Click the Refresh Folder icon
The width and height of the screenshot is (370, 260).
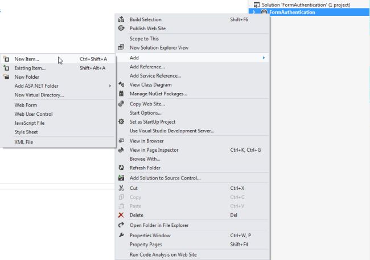pyautogui.click(x=121, y=168)
